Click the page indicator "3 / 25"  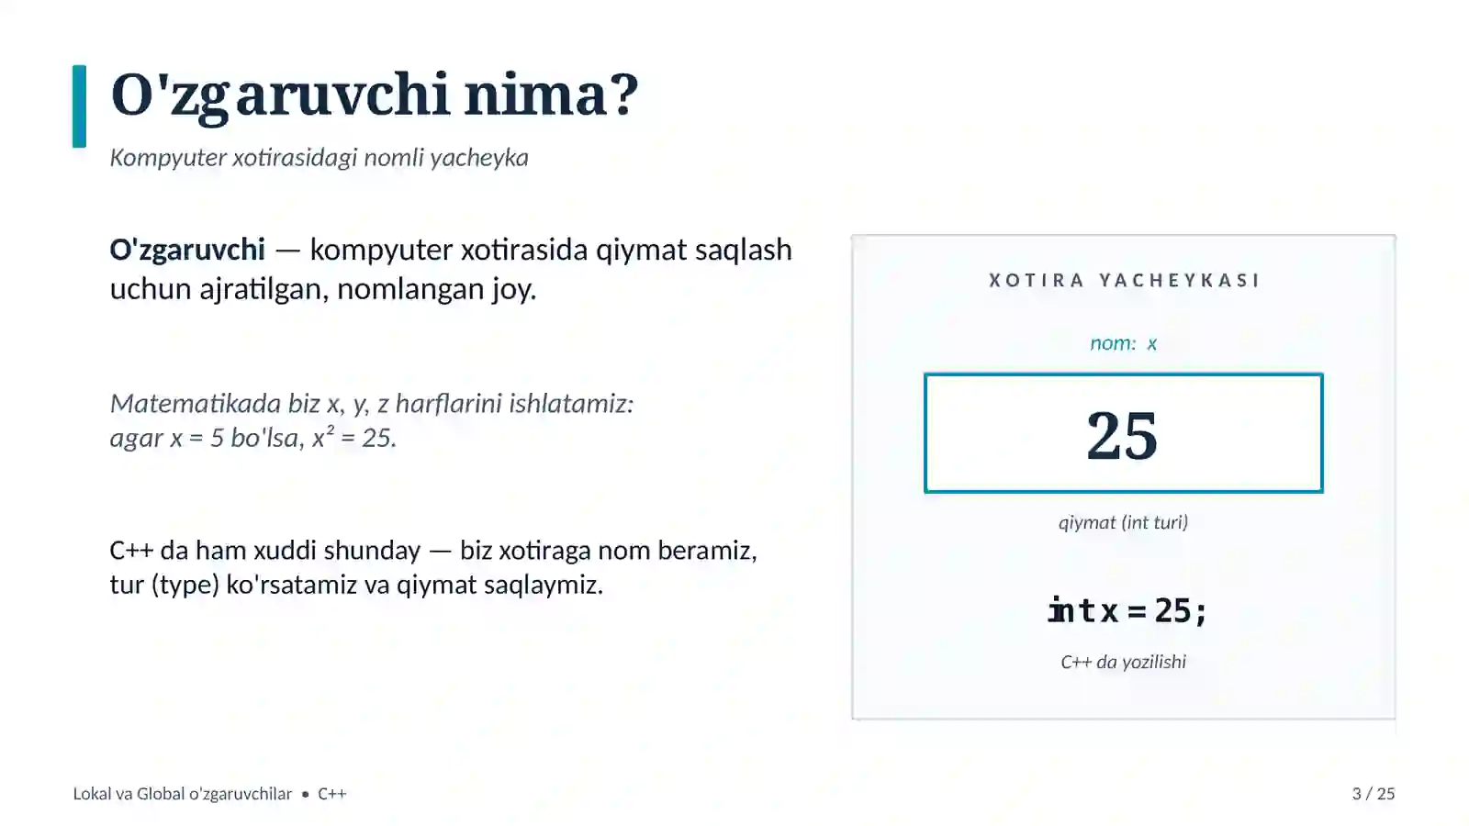pos(1374,794)
